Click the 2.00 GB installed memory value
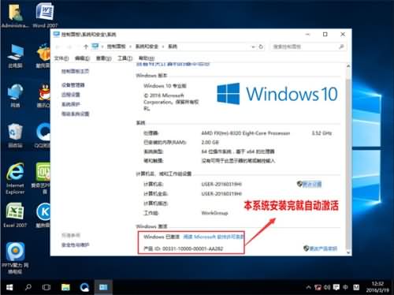The image size is (394, 295). (210, 142)
